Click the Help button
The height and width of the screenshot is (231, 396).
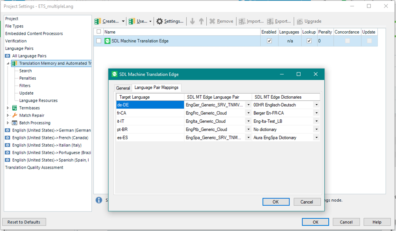377,222
